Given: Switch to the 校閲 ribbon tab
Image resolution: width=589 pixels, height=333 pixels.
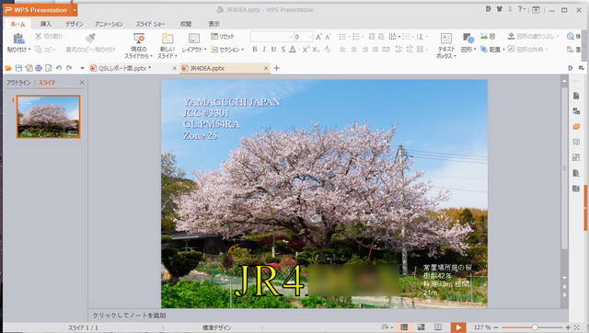Looking at the screenshot, I should [186, 24].
